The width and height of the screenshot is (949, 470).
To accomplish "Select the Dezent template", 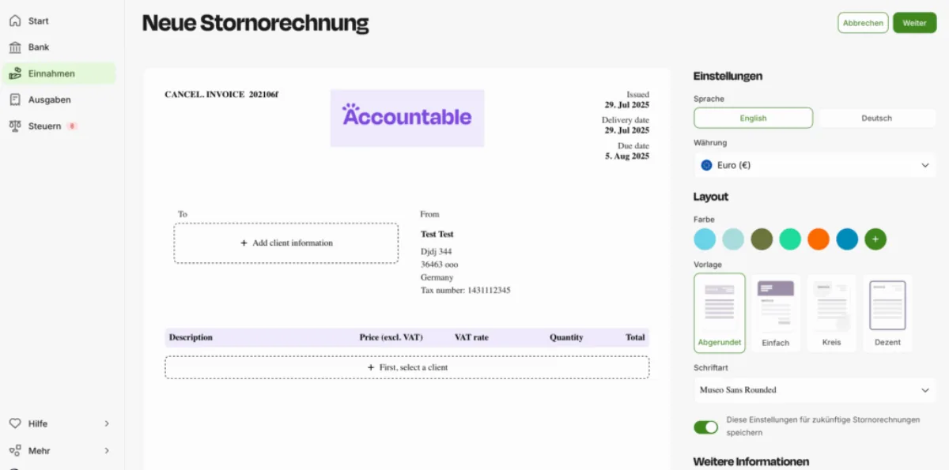I will (x=887, y=313).
